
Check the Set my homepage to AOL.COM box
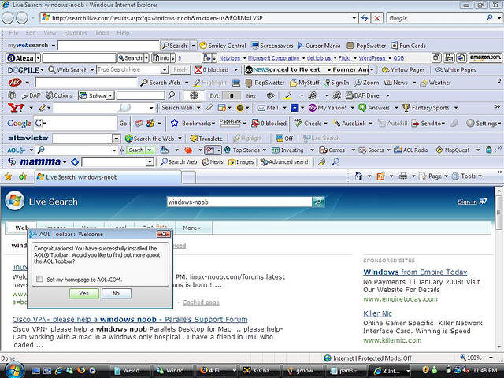point(39,279)
